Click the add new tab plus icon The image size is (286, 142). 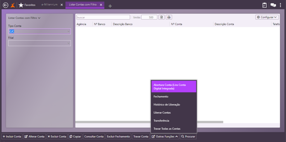[110, 6]
